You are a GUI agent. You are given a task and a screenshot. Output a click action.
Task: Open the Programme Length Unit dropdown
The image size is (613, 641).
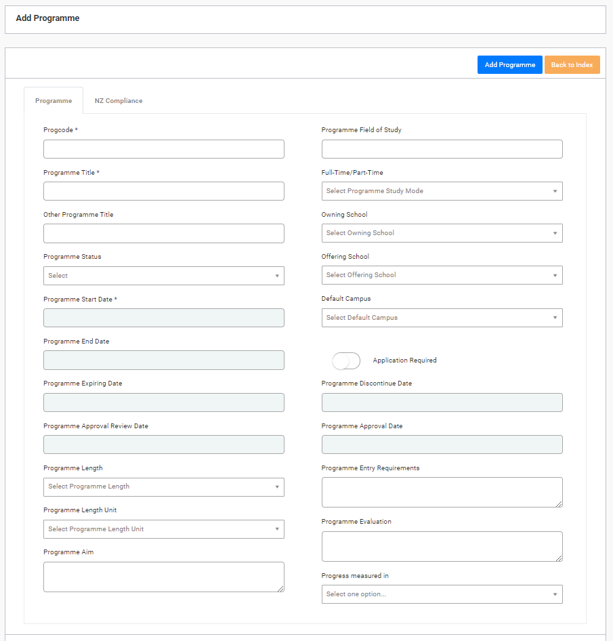[x=164, y=529]
